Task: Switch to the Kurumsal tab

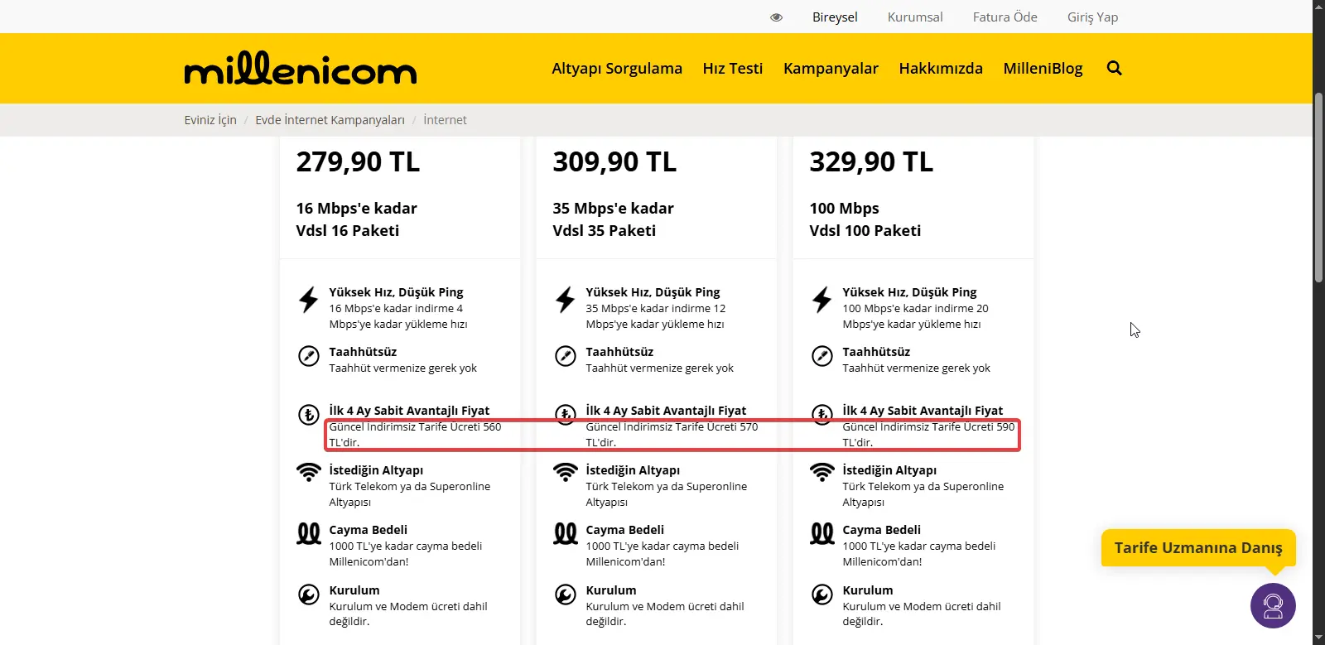Action: coord(915,17)
